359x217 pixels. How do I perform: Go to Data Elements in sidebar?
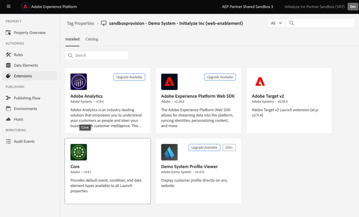(x=30, y=65)
